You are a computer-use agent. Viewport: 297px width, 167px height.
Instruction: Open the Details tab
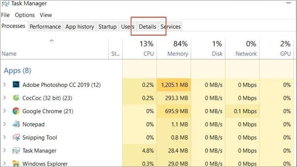click(148, 27)
